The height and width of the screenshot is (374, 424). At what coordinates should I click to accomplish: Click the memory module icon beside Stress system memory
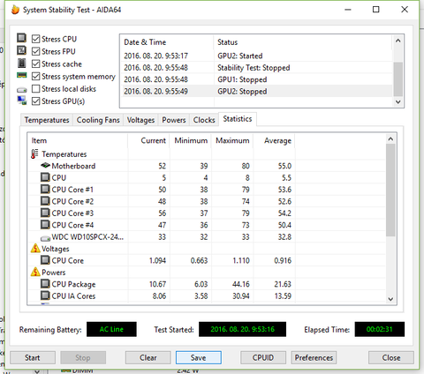coord(21,76)
